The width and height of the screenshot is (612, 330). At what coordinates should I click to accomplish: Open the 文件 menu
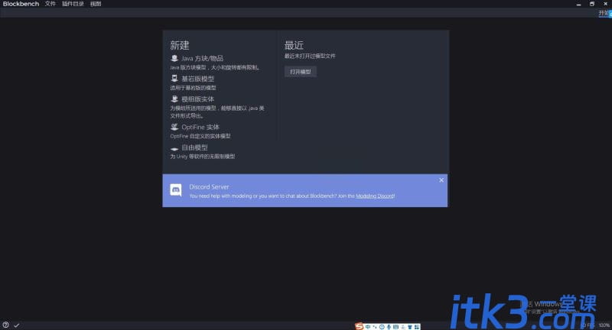[50, 4]
